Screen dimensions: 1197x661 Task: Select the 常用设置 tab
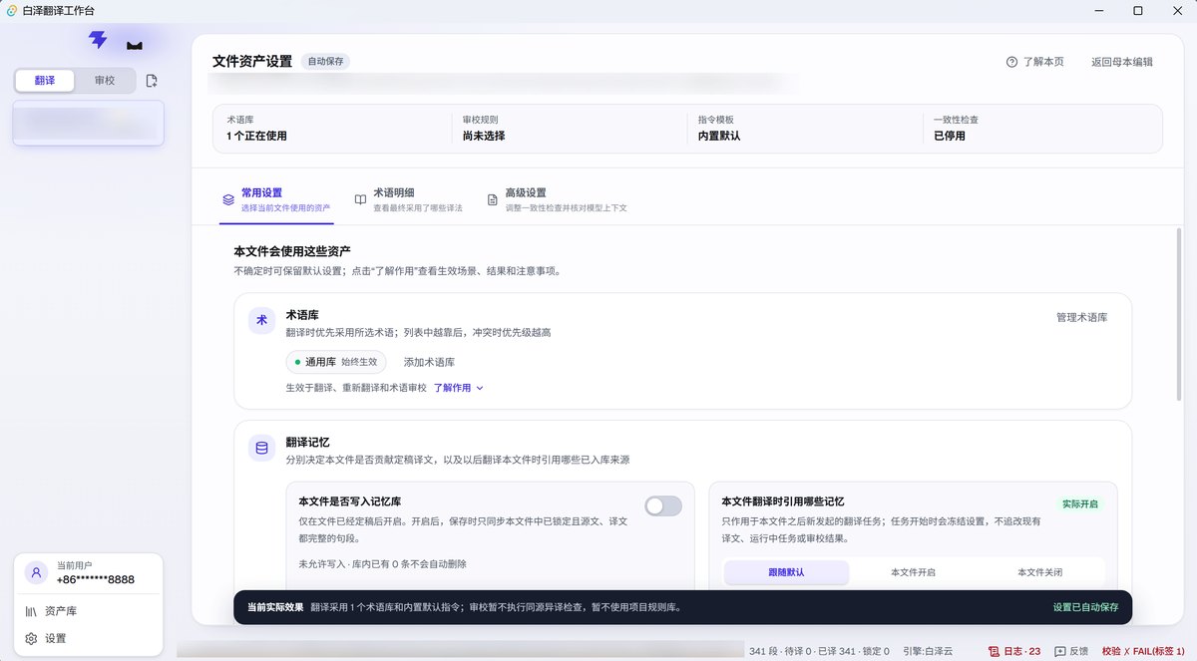click(x=276, y=199)
